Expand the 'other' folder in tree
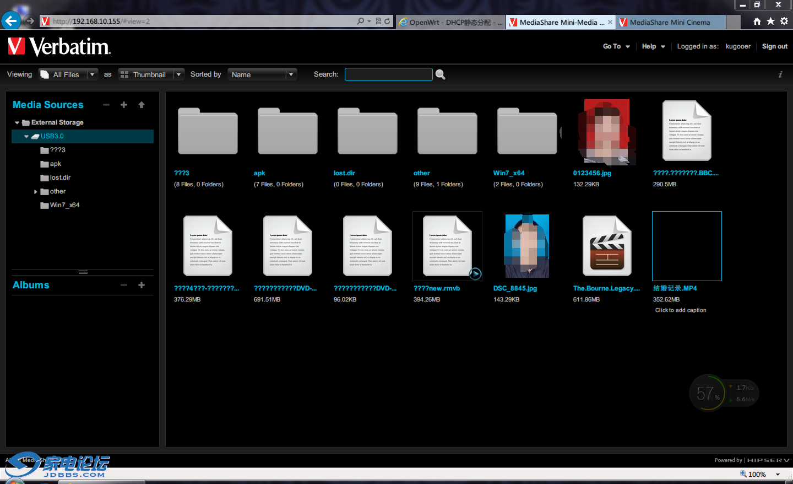The width and height of the screenshot is (793, 484). [36, 192]
